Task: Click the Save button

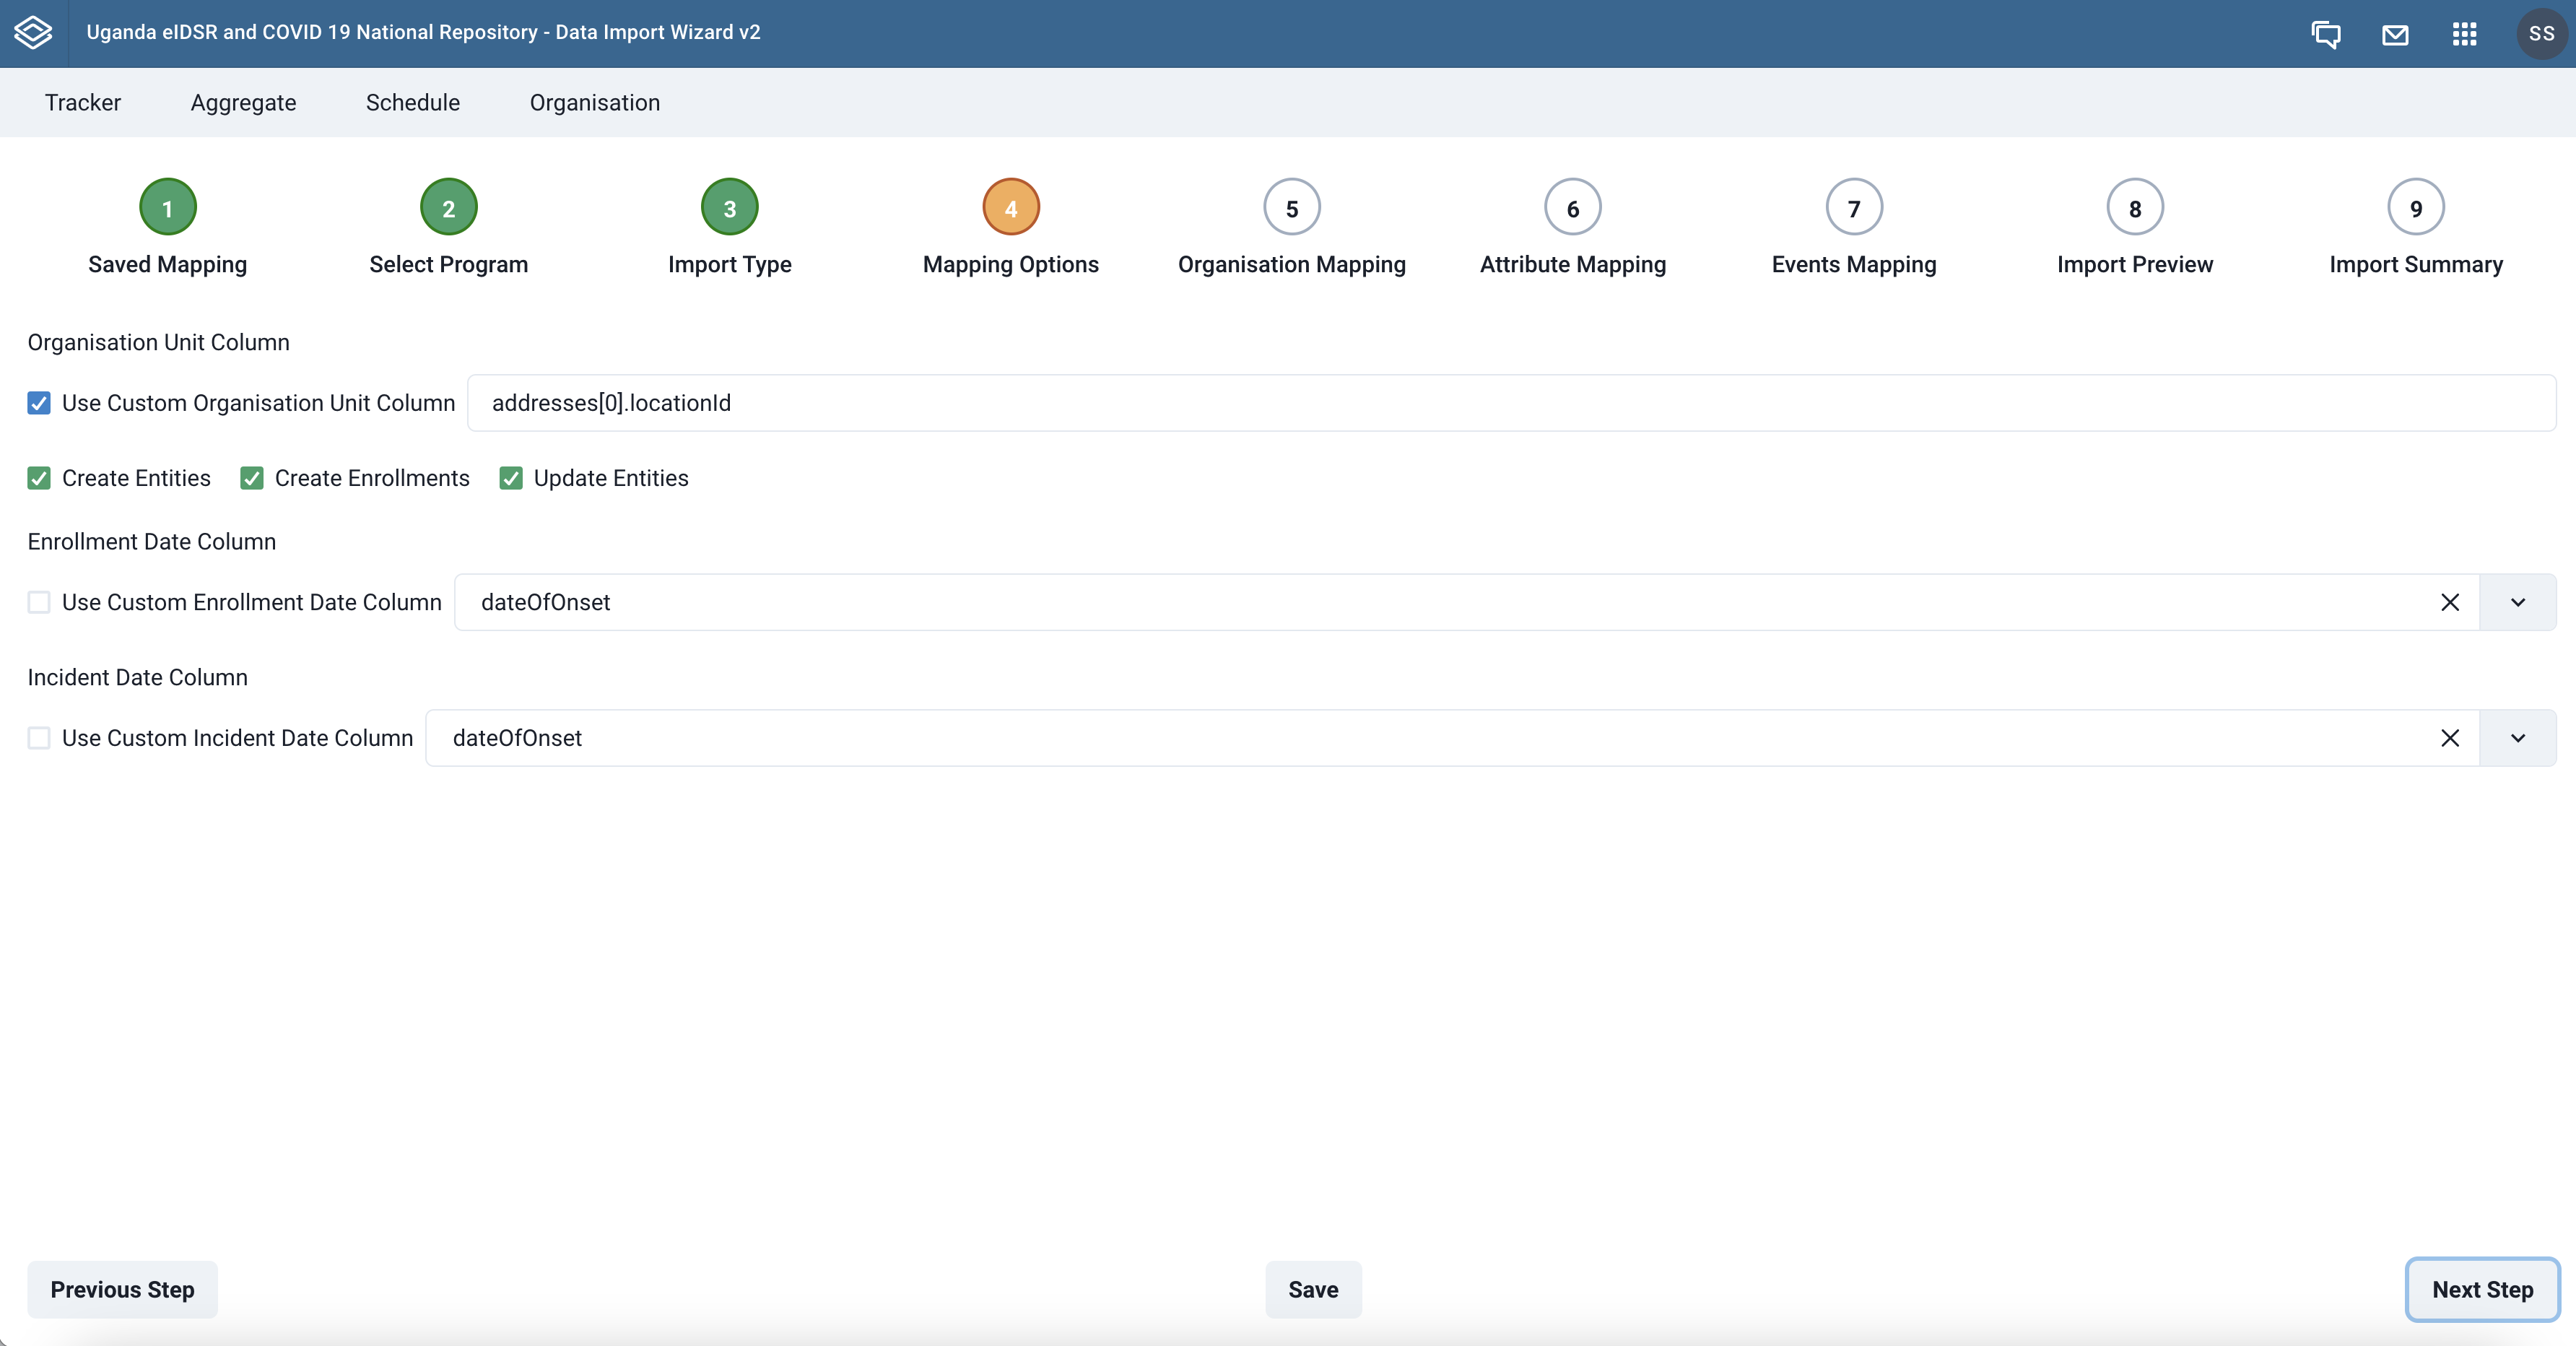Action: tap(1313, 1290)
